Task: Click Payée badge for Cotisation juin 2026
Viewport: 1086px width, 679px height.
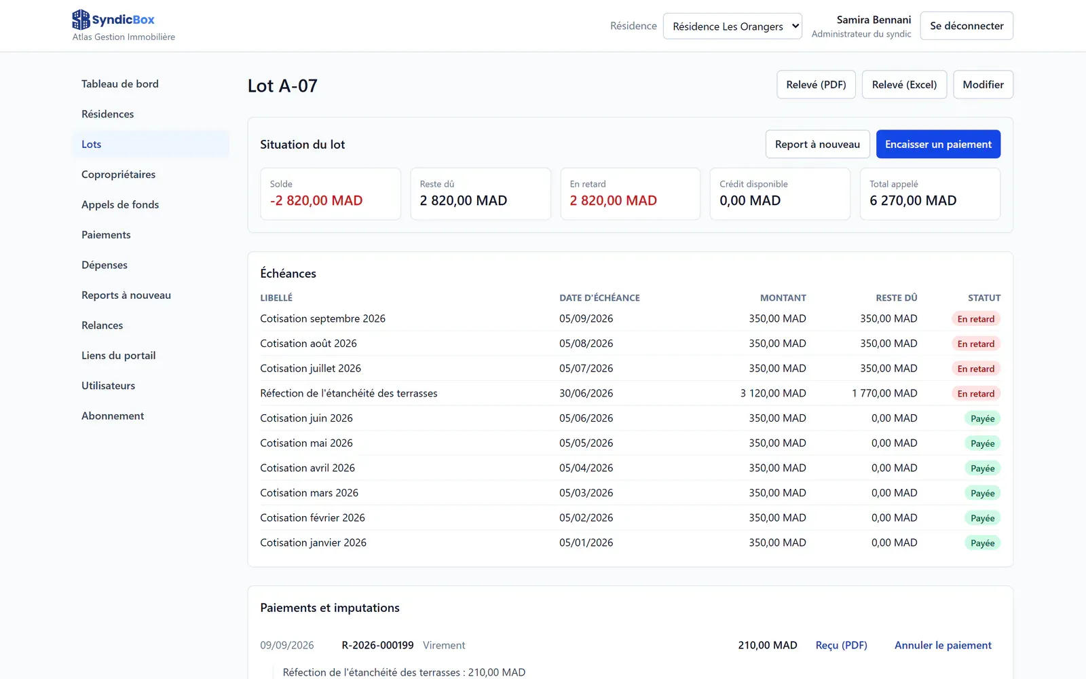Action: [x=982, y=418]
